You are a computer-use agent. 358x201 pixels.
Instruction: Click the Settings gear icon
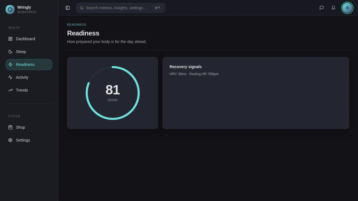click(x=10, y=140)
